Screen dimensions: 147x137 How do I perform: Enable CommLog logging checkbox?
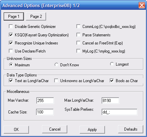point(78,27)
